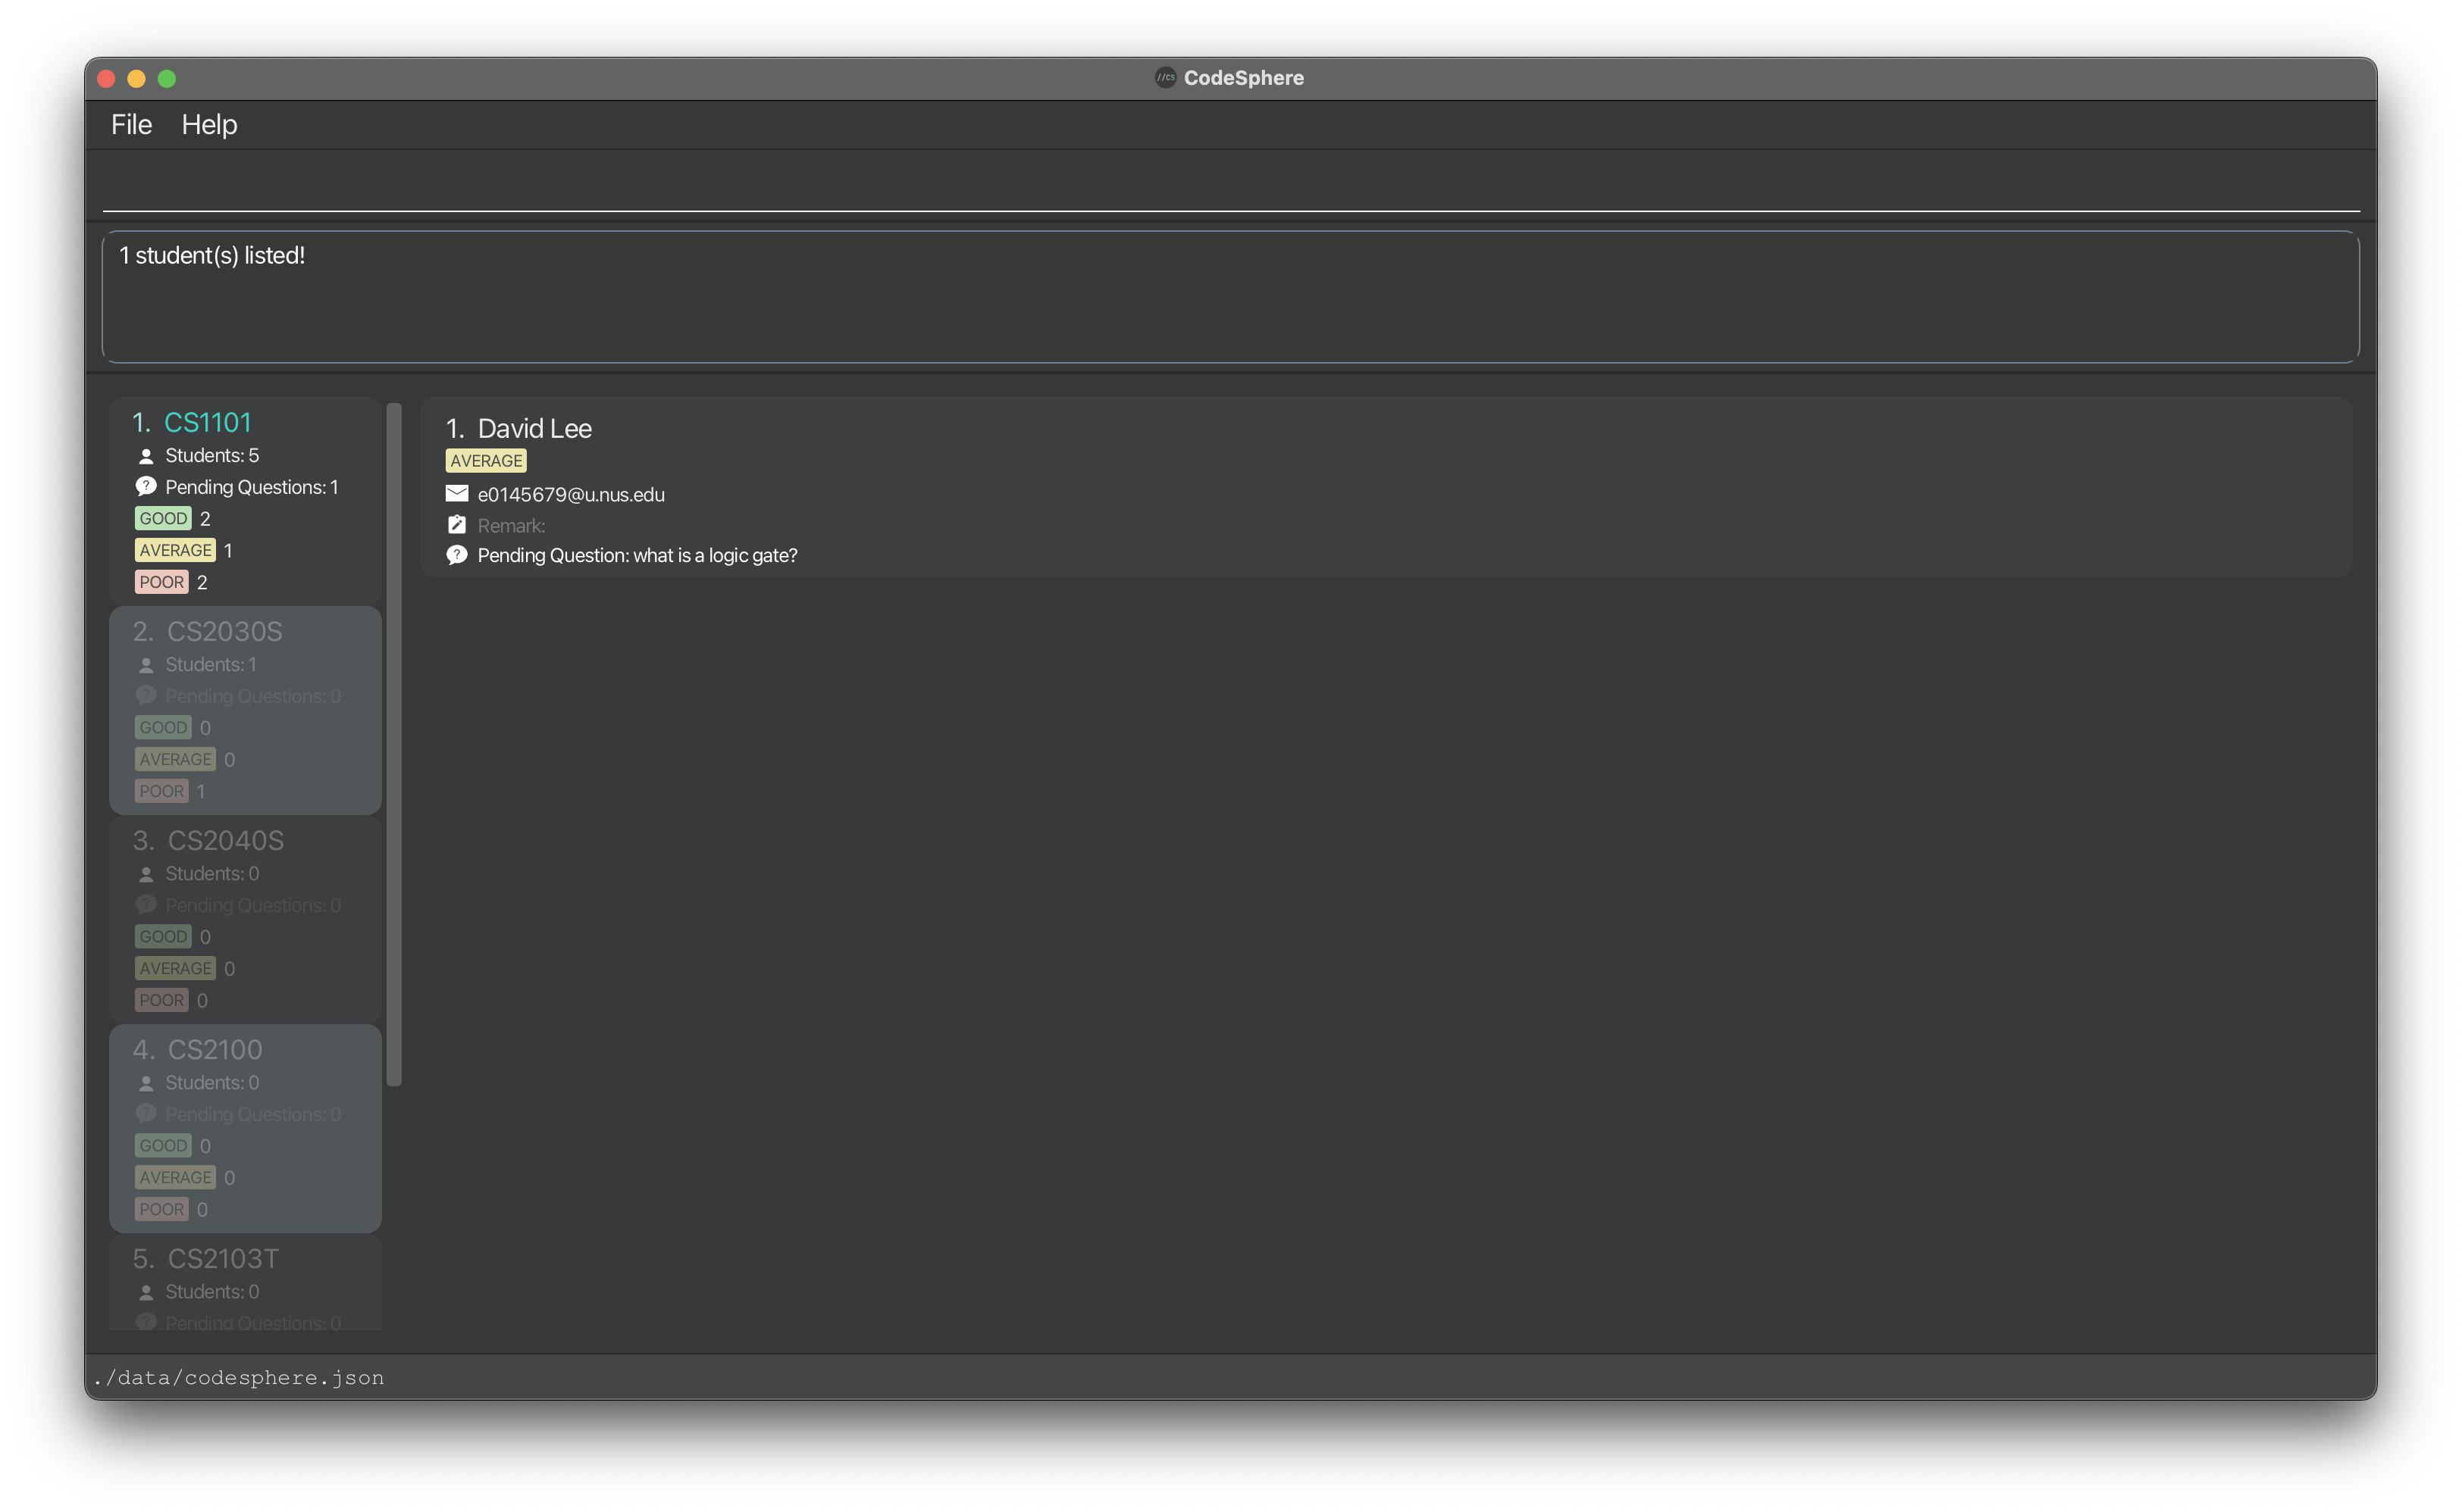The height and width of the screenshot is (1512, 2462).
Task: Click the result message box
Action: tap(1230, 297)
